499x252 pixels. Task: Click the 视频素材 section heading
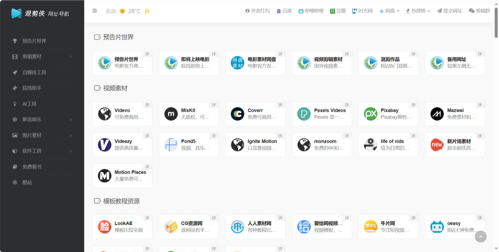tap(115, 88)
